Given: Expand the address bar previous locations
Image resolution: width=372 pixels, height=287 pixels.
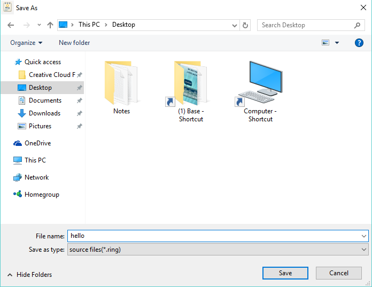Looking at the screenshot, I should pos(235,25).
